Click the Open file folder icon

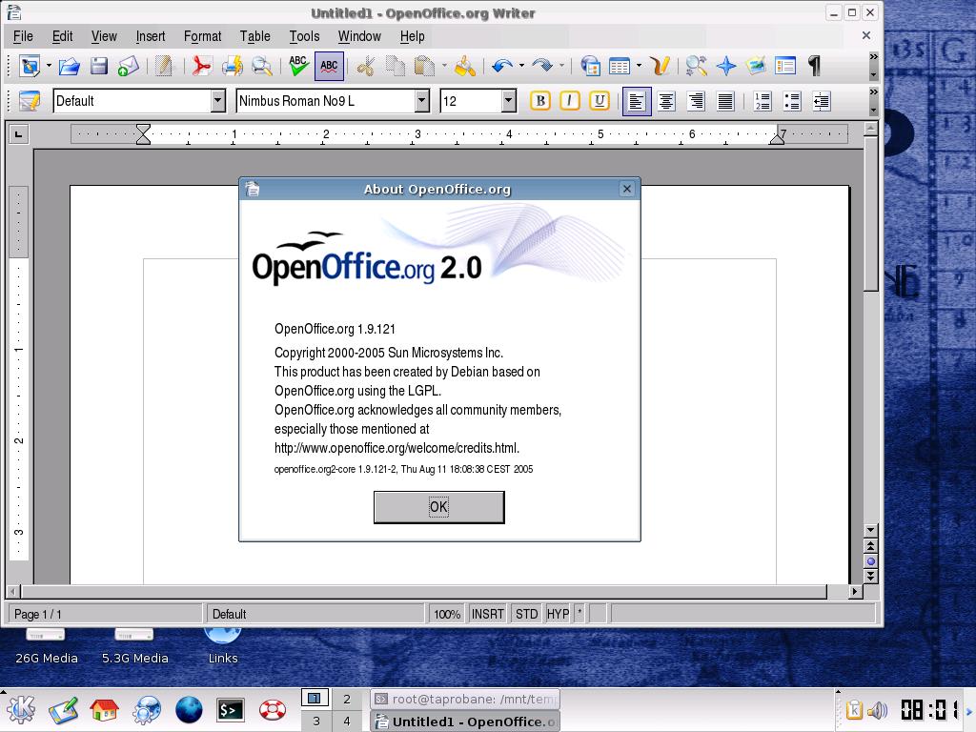pyautogui.click(x=69, y=66)
